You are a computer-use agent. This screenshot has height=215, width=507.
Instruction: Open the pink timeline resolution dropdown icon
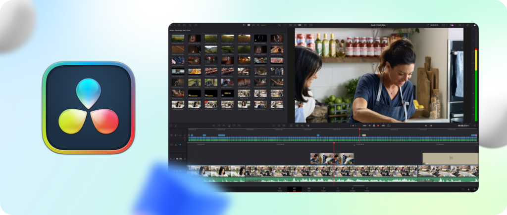(x=452, y=25)
